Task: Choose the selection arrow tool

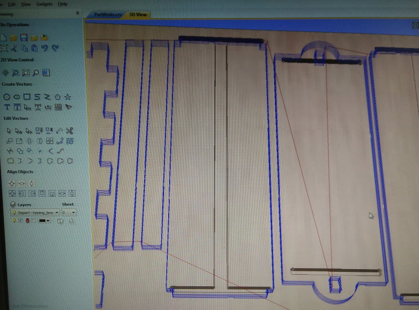Action: 9,130
